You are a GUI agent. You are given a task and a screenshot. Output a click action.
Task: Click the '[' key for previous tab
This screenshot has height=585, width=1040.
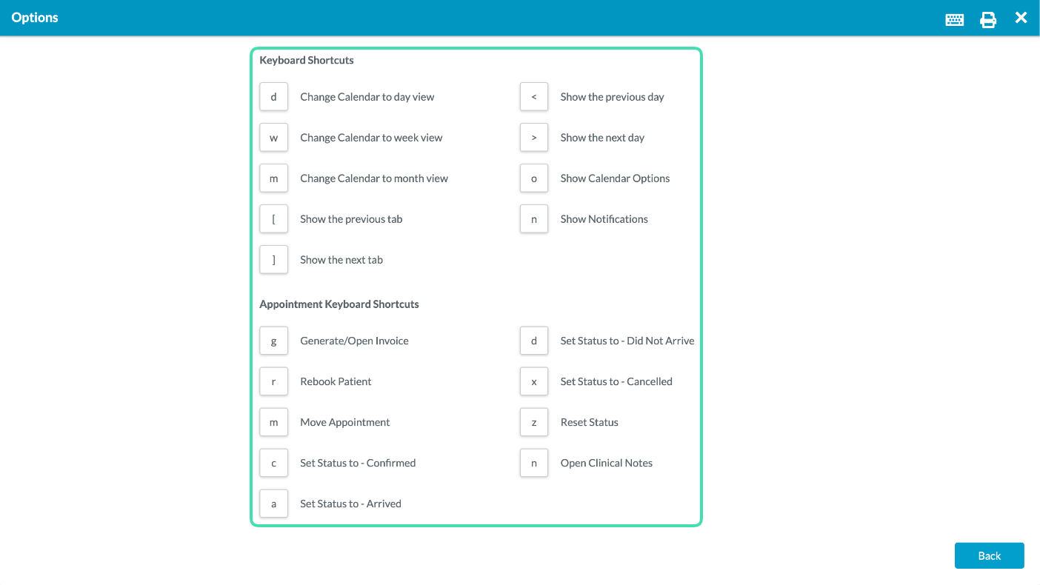click(273, 219)
